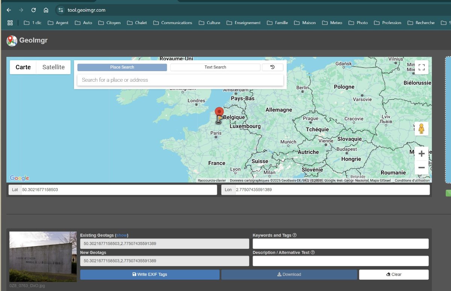Reload the page with the refresh icon
451x291 pixels.
[33, 10]
